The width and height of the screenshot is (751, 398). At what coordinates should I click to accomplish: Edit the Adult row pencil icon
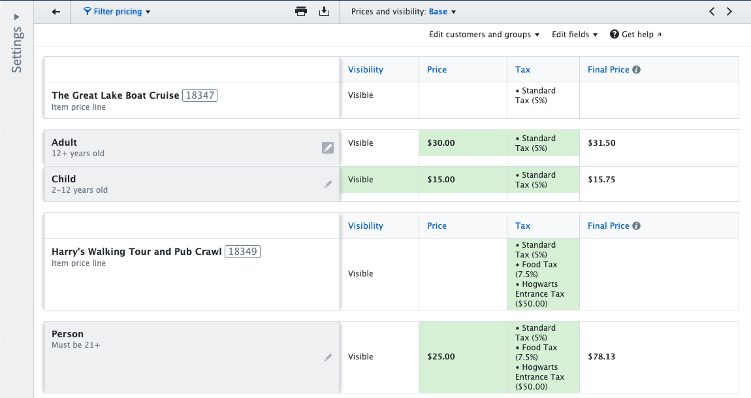pos(328,148)
